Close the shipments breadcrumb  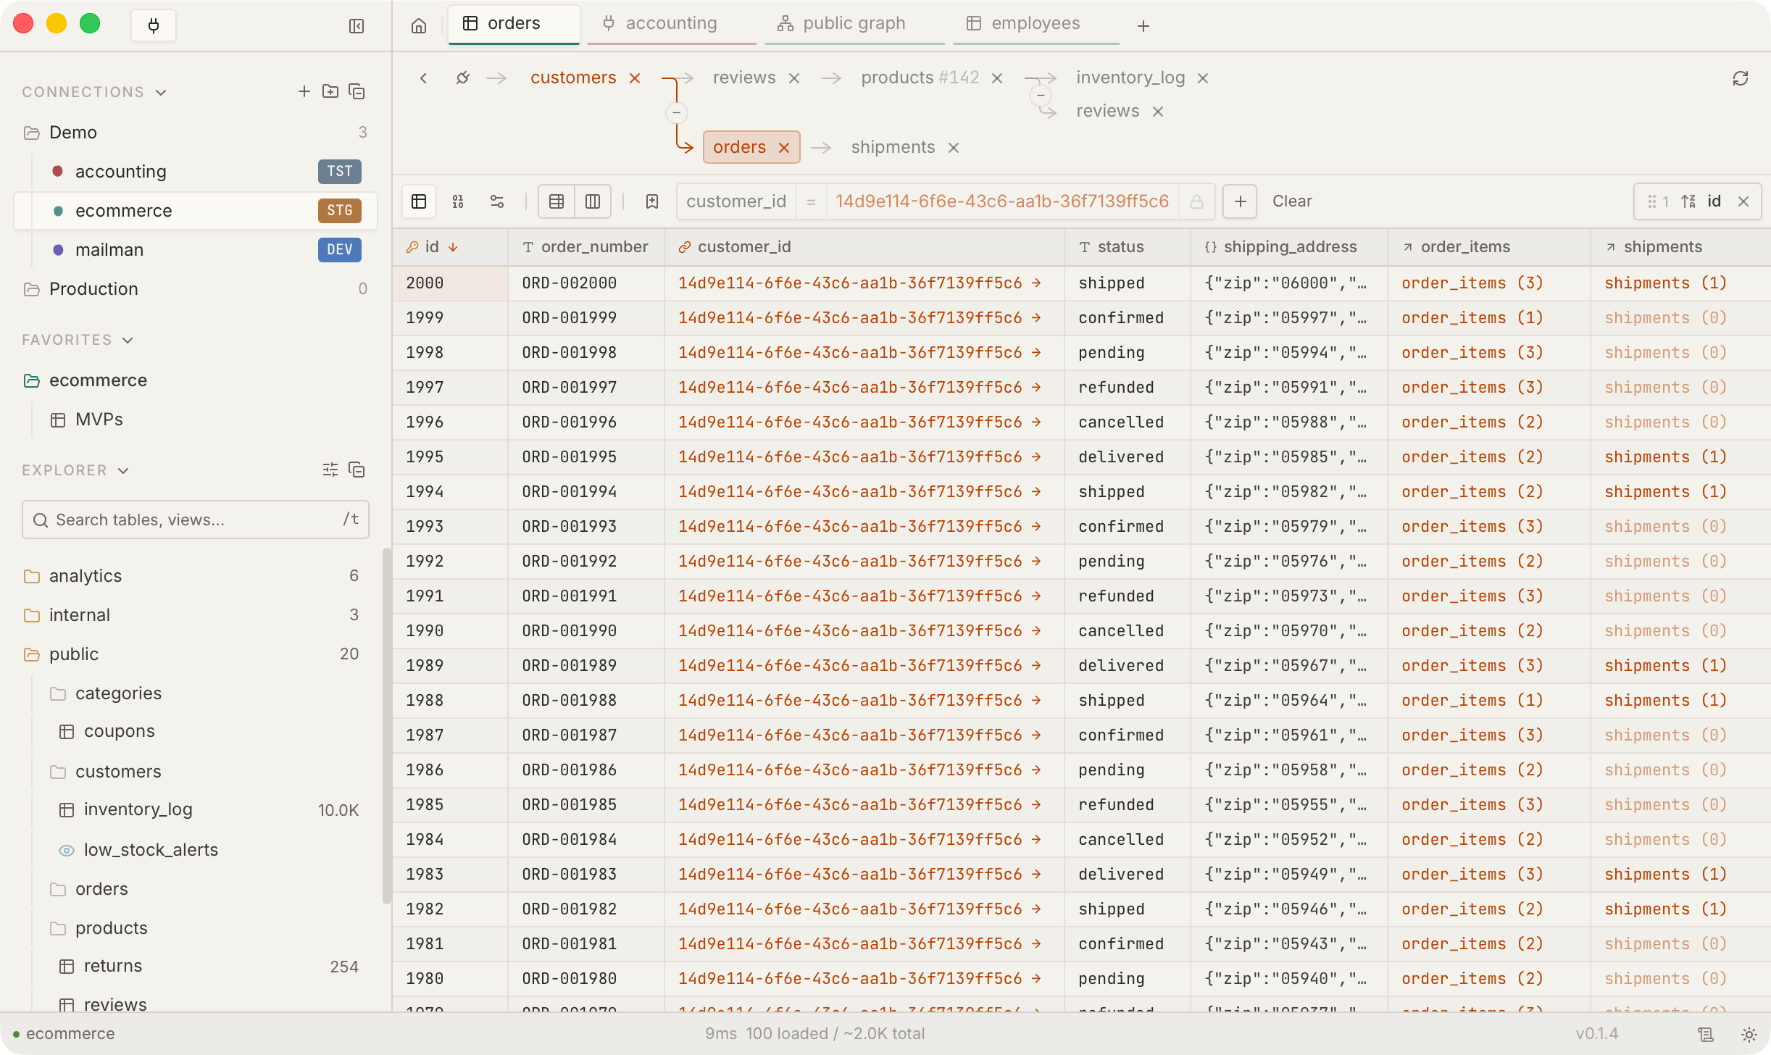[x=954, y=147]
